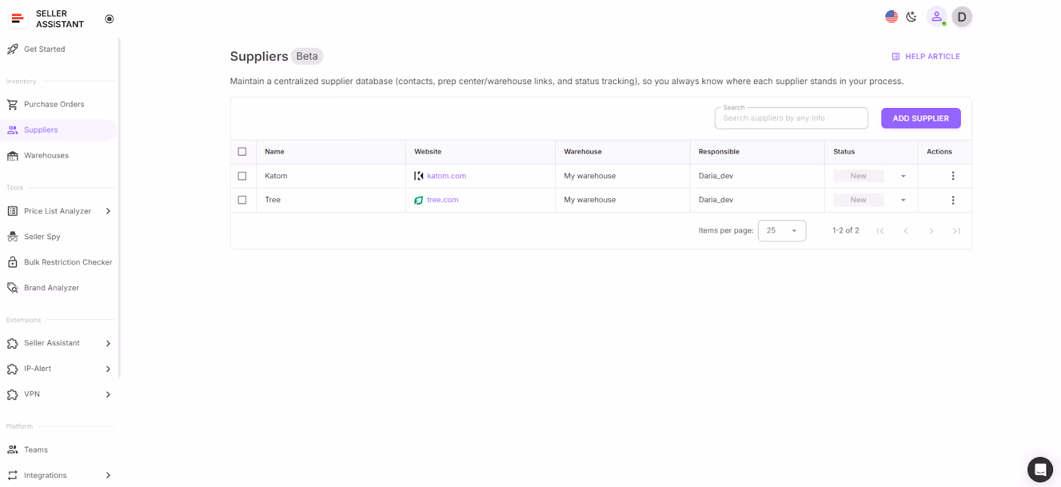Click the Beta badge next to Suppliers

(x=307, y=56)
